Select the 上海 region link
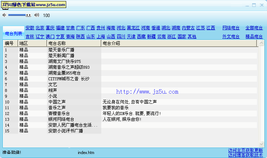 pyautogui.click(x=101, y=37)
